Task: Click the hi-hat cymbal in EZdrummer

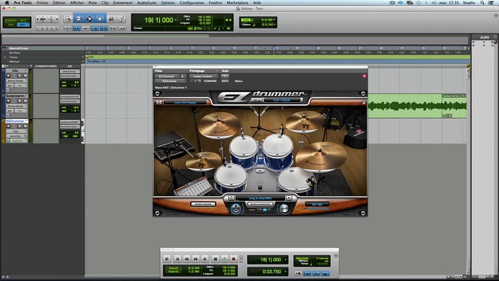Action: pos(202,160)
